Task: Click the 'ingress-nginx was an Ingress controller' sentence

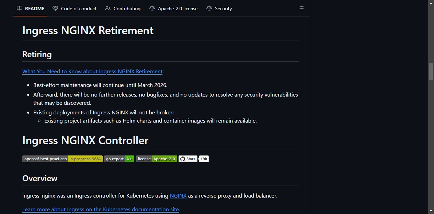Action: tap(150, 196)
